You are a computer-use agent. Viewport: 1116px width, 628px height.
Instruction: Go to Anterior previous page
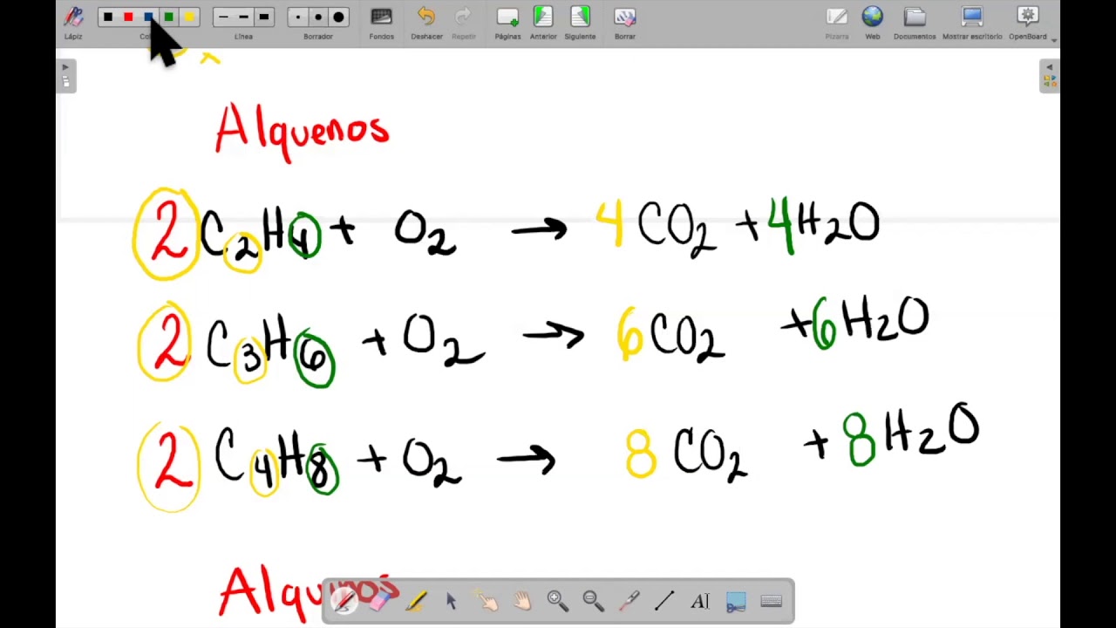click(x=543, y=23)
